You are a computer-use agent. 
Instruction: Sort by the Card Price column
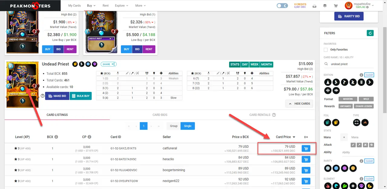coord(285,137)
